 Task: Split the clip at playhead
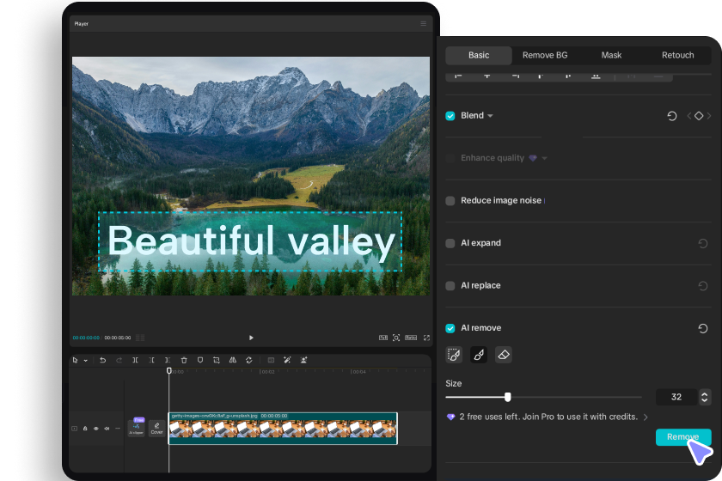coord(136,360)
